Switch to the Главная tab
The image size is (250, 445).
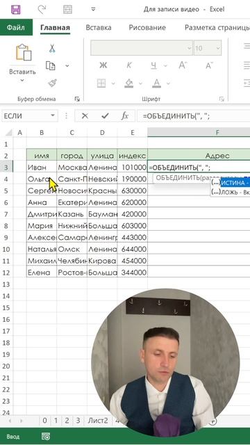tap(55, 28)
